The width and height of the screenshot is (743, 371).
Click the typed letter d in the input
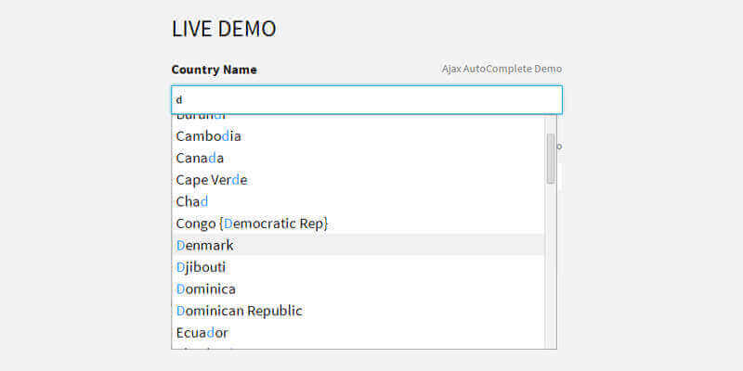point(180,99)
